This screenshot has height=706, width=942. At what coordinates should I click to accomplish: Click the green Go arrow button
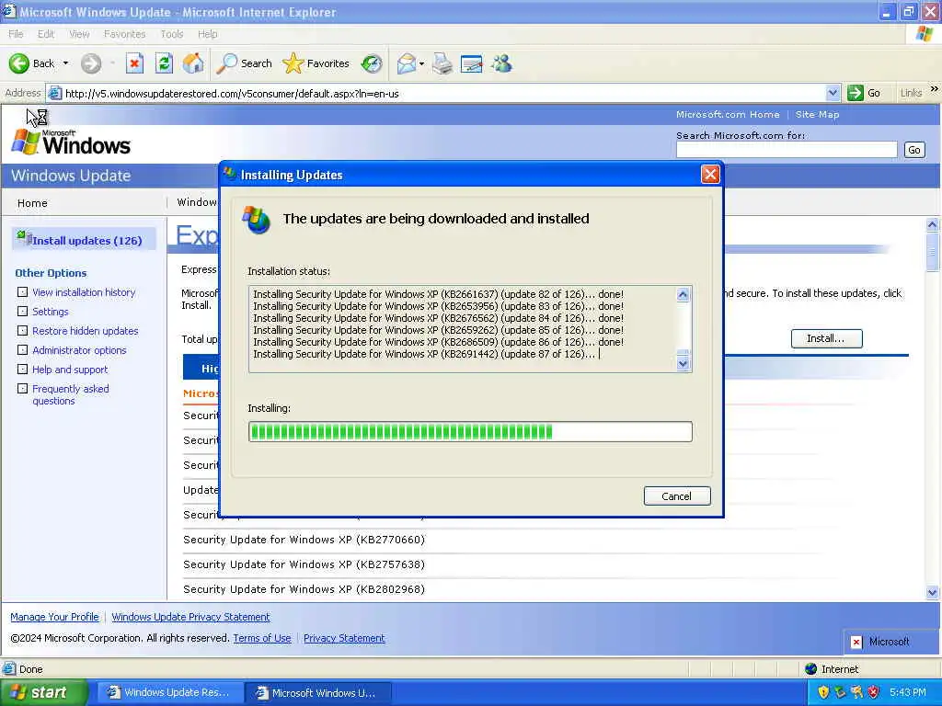(855, 93)
